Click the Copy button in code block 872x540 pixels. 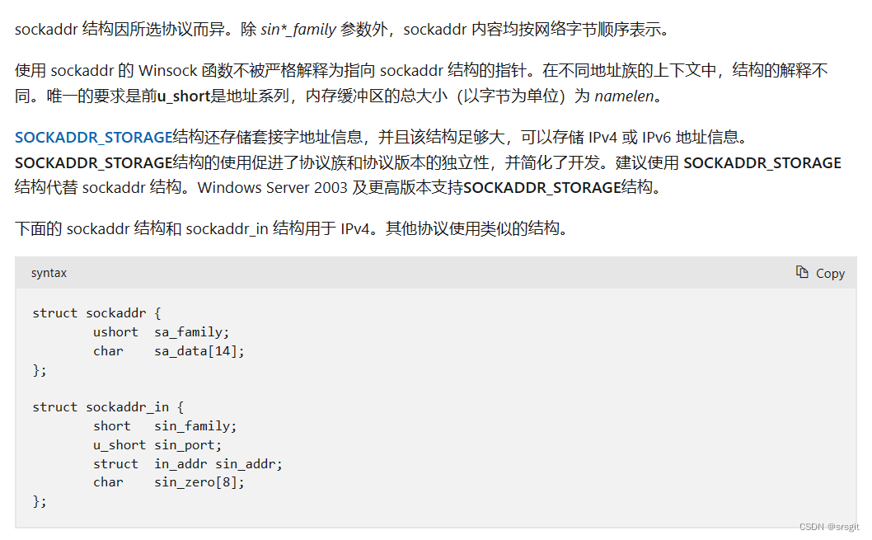pyautogui.click(x=819, y=272)
